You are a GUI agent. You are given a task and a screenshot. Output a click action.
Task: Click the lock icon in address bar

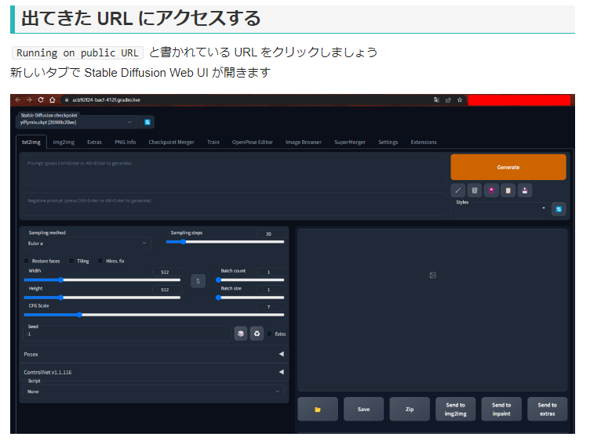pyautogui.click(x=67, y=100)
